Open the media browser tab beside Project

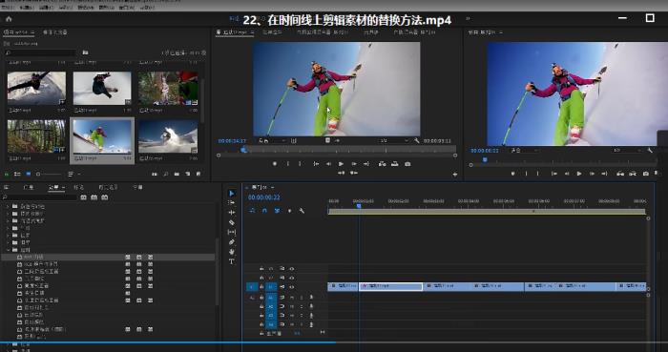(55, 32)
